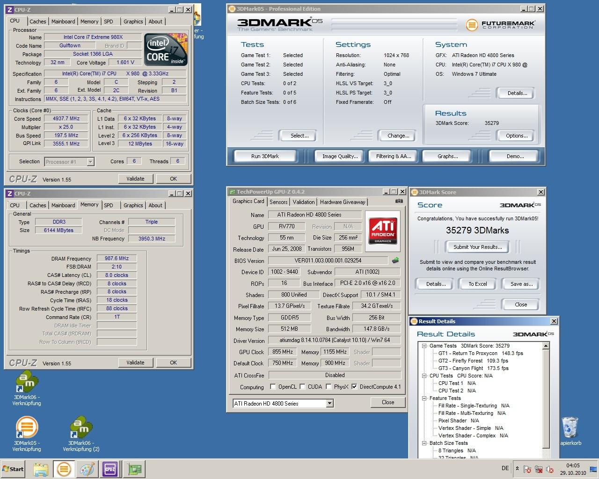Show hidden tray icons arrow
The height and width of the screenshot is (479, 599).
pos(517,468)
